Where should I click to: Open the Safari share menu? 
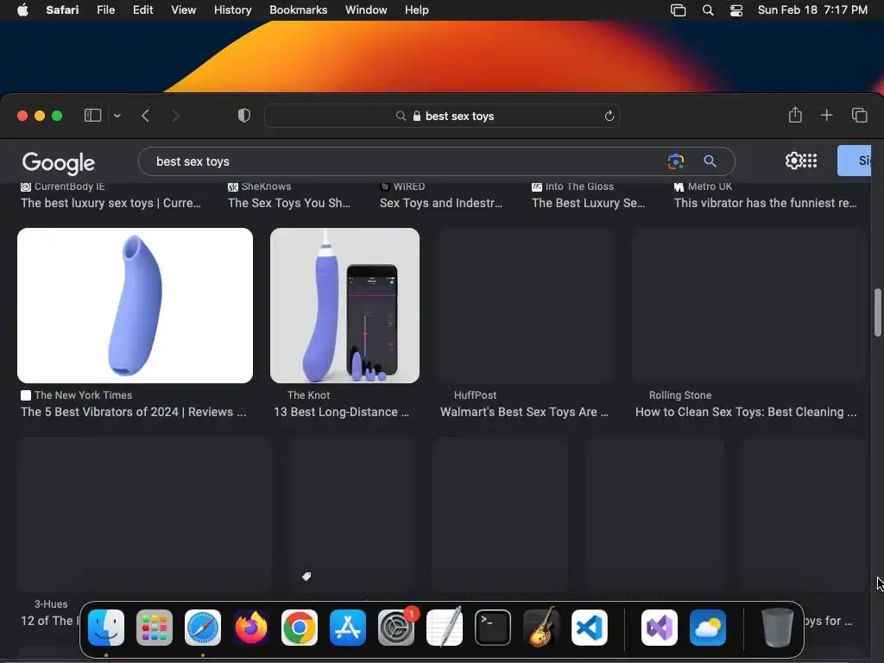795,115
